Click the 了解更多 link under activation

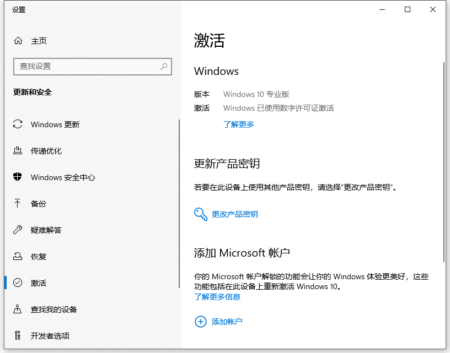(x=239, y=124)
